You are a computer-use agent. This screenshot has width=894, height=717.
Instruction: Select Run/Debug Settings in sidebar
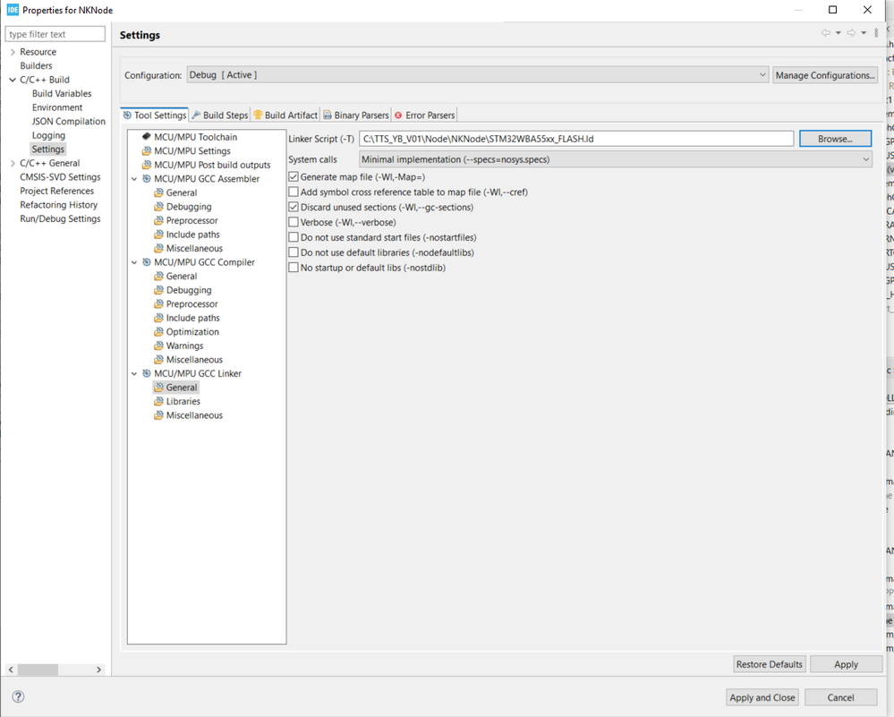click(60, 219)
